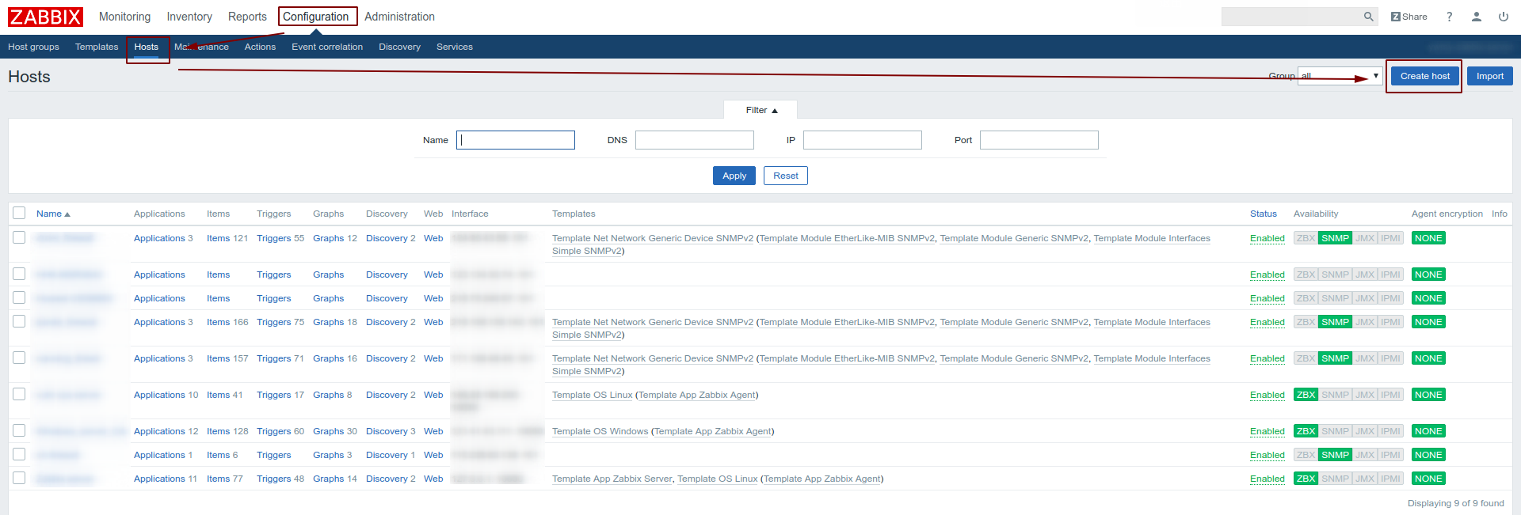The height and width of the screenshot is (515, 1521).
Task: Go to the Actions submenu
Action: (x=260, y=47)
